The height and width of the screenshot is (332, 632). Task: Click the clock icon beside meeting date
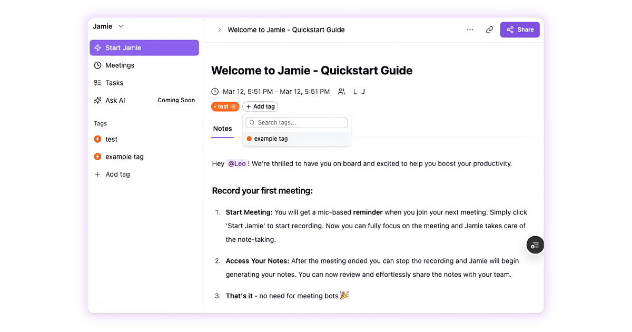[215, 92]
